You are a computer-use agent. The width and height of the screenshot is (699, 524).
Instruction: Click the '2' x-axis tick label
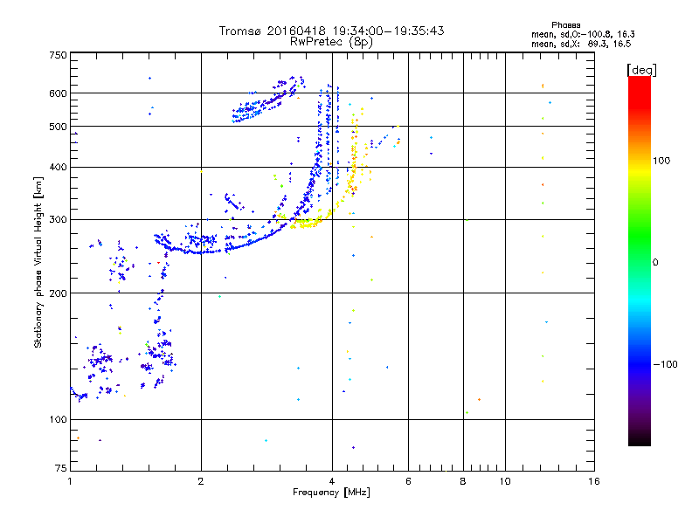pyautogui.click(x=201, y=481)
